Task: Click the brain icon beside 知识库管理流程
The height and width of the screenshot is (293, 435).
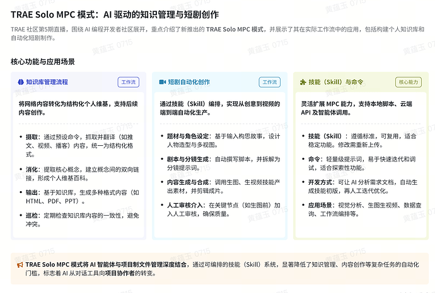Action: point(21,82)
